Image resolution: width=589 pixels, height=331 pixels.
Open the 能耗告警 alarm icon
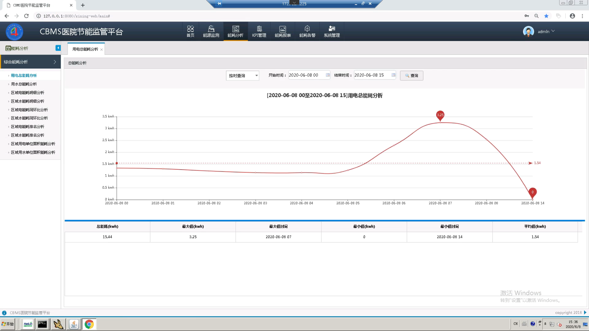(x=307, y=31)
